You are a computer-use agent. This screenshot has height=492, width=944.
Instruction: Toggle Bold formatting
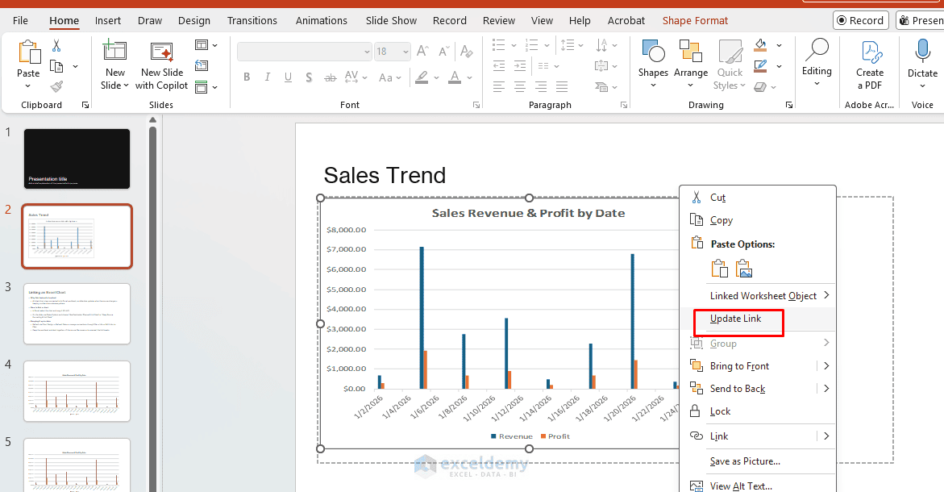pyautogui.click(x=246, y=77)
